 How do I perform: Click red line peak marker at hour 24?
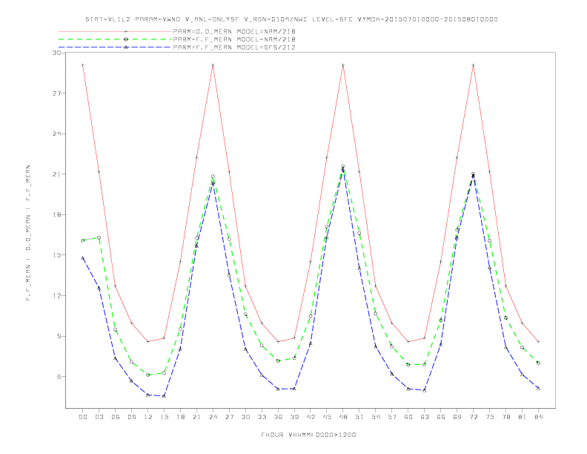tap(213, 65)
